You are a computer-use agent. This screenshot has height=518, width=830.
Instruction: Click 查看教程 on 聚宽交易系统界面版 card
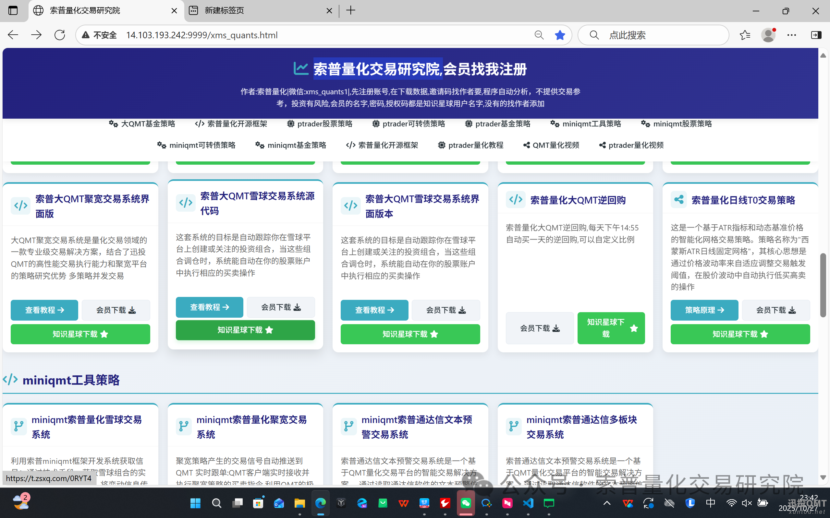(44, 310)
